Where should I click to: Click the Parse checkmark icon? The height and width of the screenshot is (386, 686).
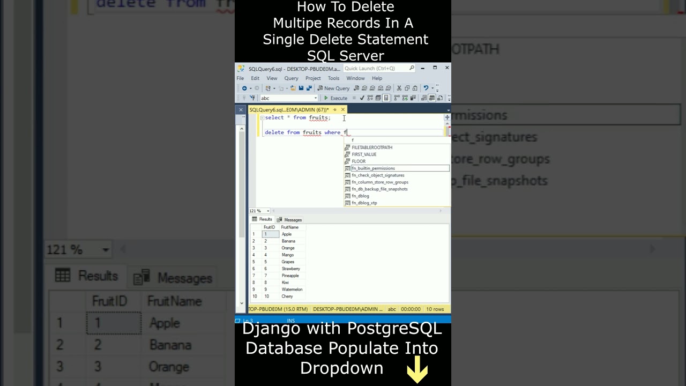click(362, 98)
